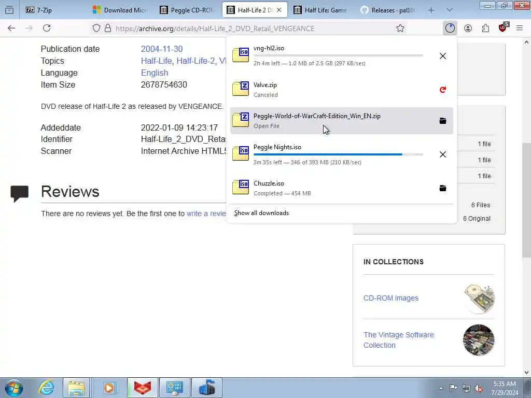531x398 pixels.
Task: Cancel the Peggle Nights.iso download
Action: (x=443, y=154)
